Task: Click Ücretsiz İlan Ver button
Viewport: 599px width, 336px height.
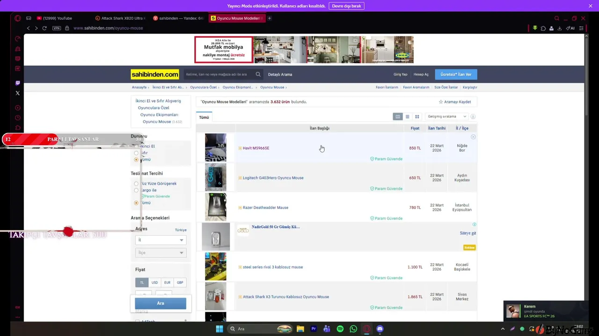Action: [456, 74]
